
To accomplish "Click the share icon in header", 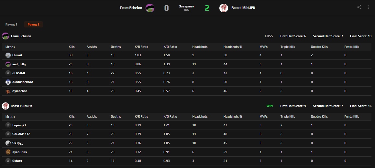I will click(359, 7).
